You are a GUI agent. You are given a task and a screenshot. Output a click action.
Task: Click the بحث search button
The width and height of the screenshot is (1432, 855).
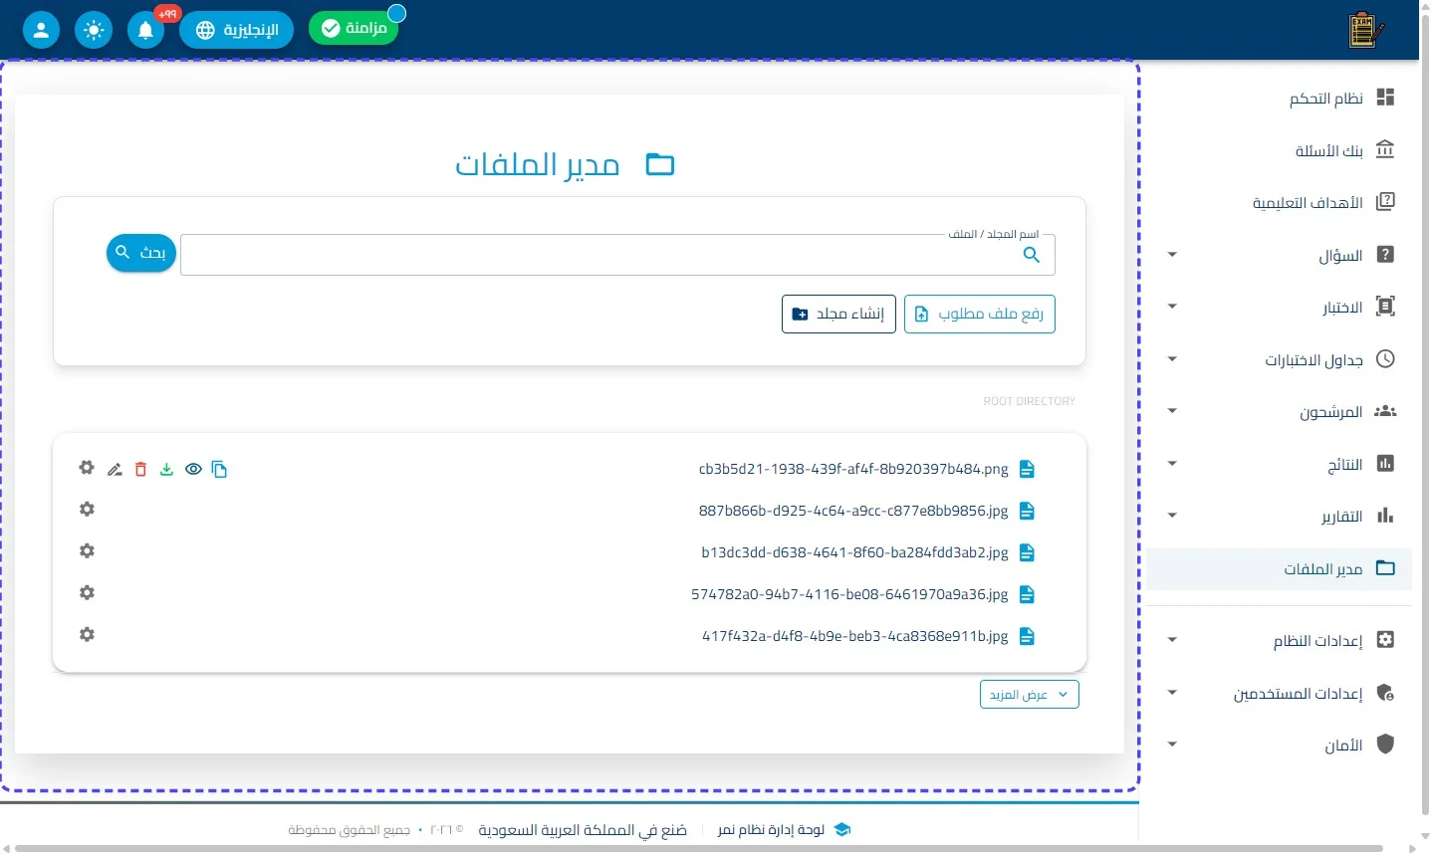[141, 253]
